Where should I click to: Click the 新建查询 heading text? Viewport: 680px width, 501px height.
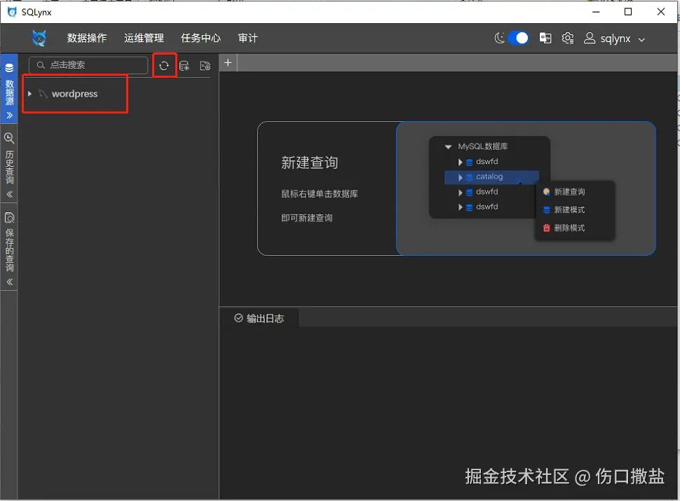[309, 163]
